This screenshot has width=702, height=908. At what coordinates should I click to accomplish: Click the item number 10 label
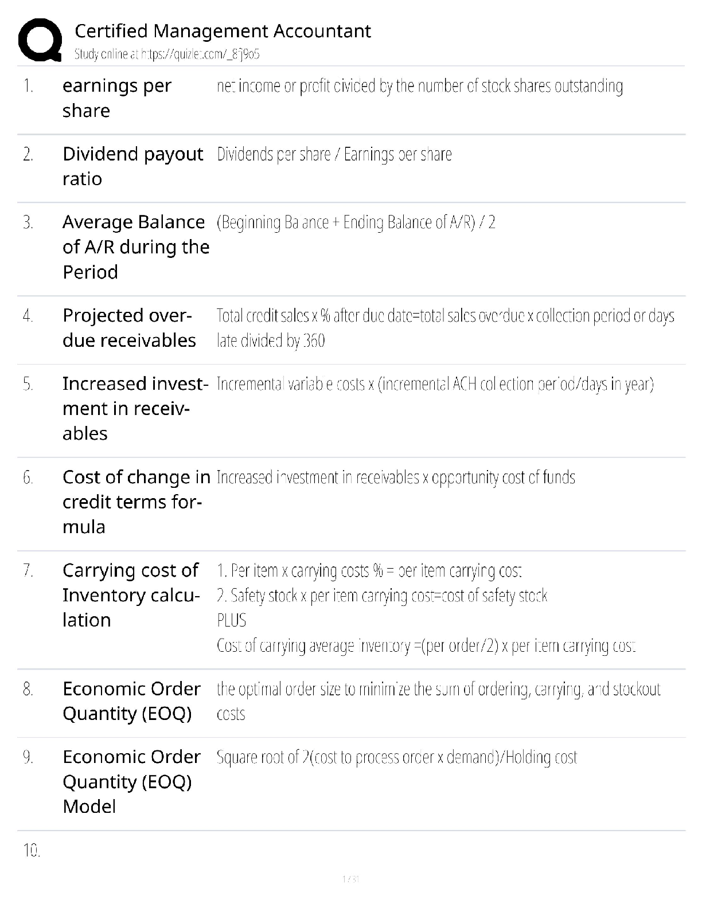coord(32,850)
